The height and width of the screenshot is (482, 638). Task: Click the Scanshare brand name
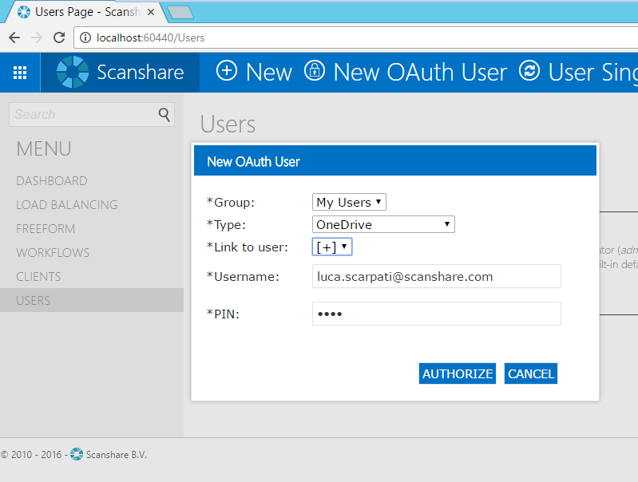pyautogui.click(x=141, y=73)
